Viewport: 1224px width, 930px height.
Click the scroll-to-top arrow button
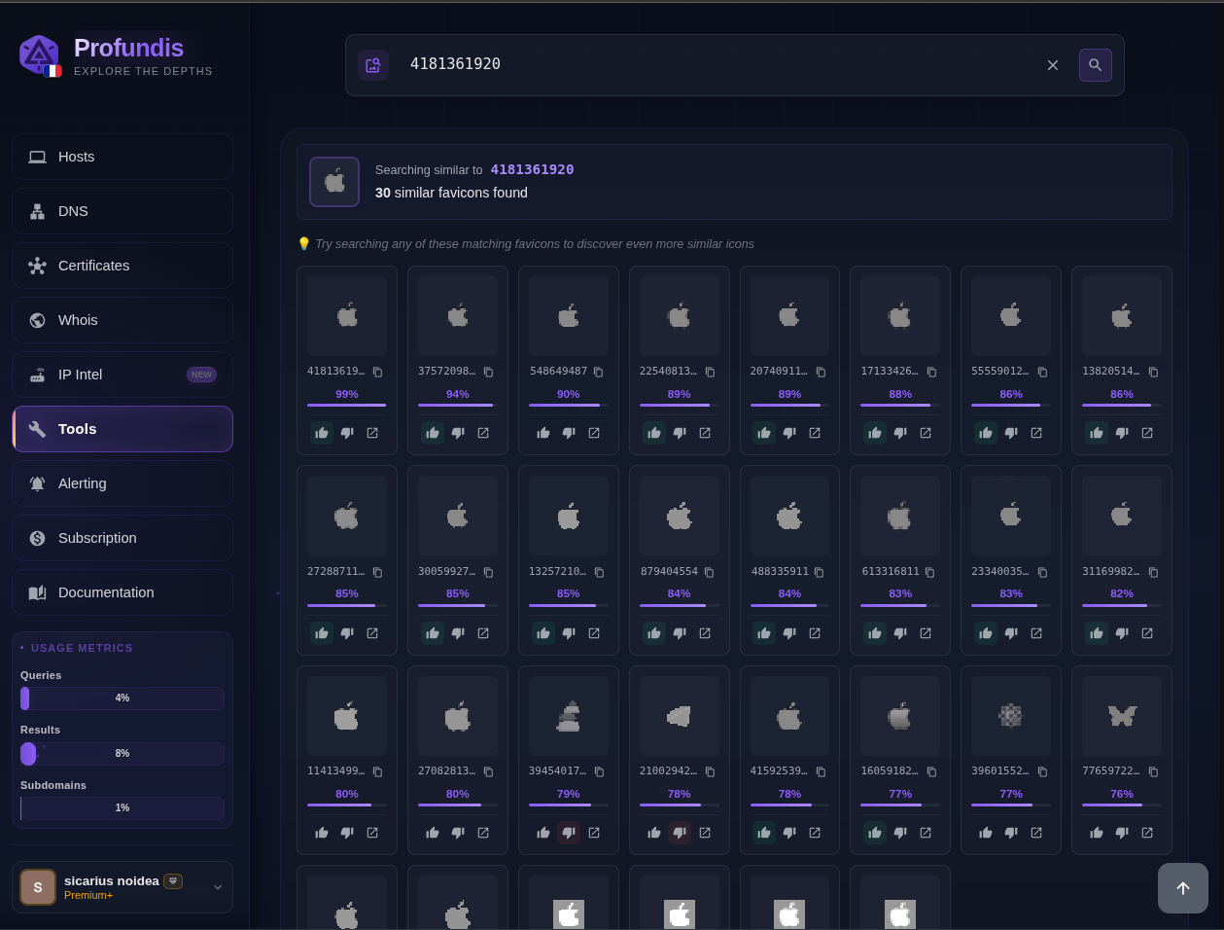1182,887
